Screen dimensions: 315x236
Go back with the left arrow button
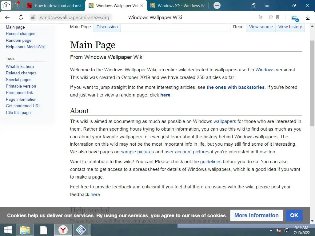[7, 17]
